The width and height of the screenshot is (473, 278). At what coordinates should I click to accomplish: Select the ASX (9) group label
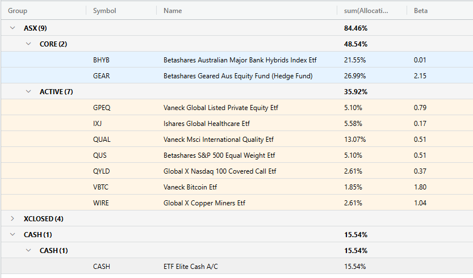[35, 28]
